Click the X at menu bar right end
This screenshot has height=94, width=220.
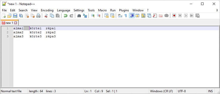[x=217, y=10]
